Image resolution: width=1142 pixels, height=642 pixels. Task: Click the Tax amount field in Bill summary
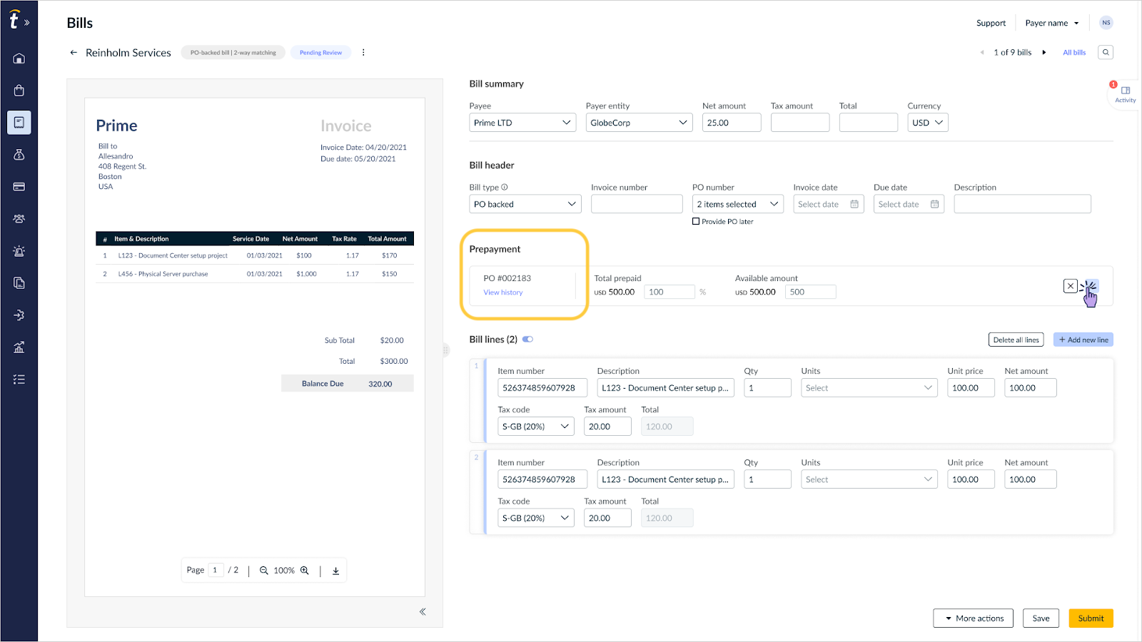(800, 123)
